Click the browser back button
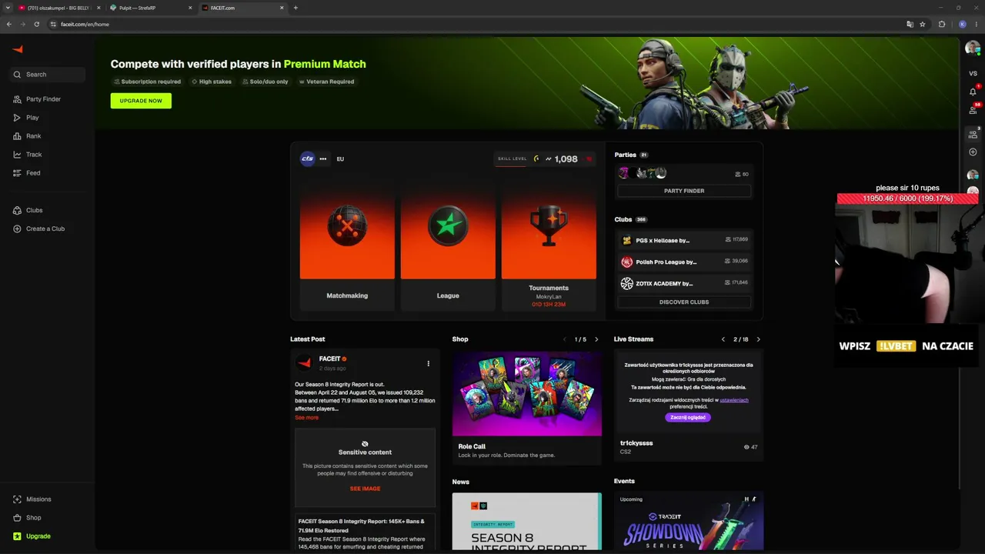985x554 pixels. pyautogui.click(x=9, y=24)
